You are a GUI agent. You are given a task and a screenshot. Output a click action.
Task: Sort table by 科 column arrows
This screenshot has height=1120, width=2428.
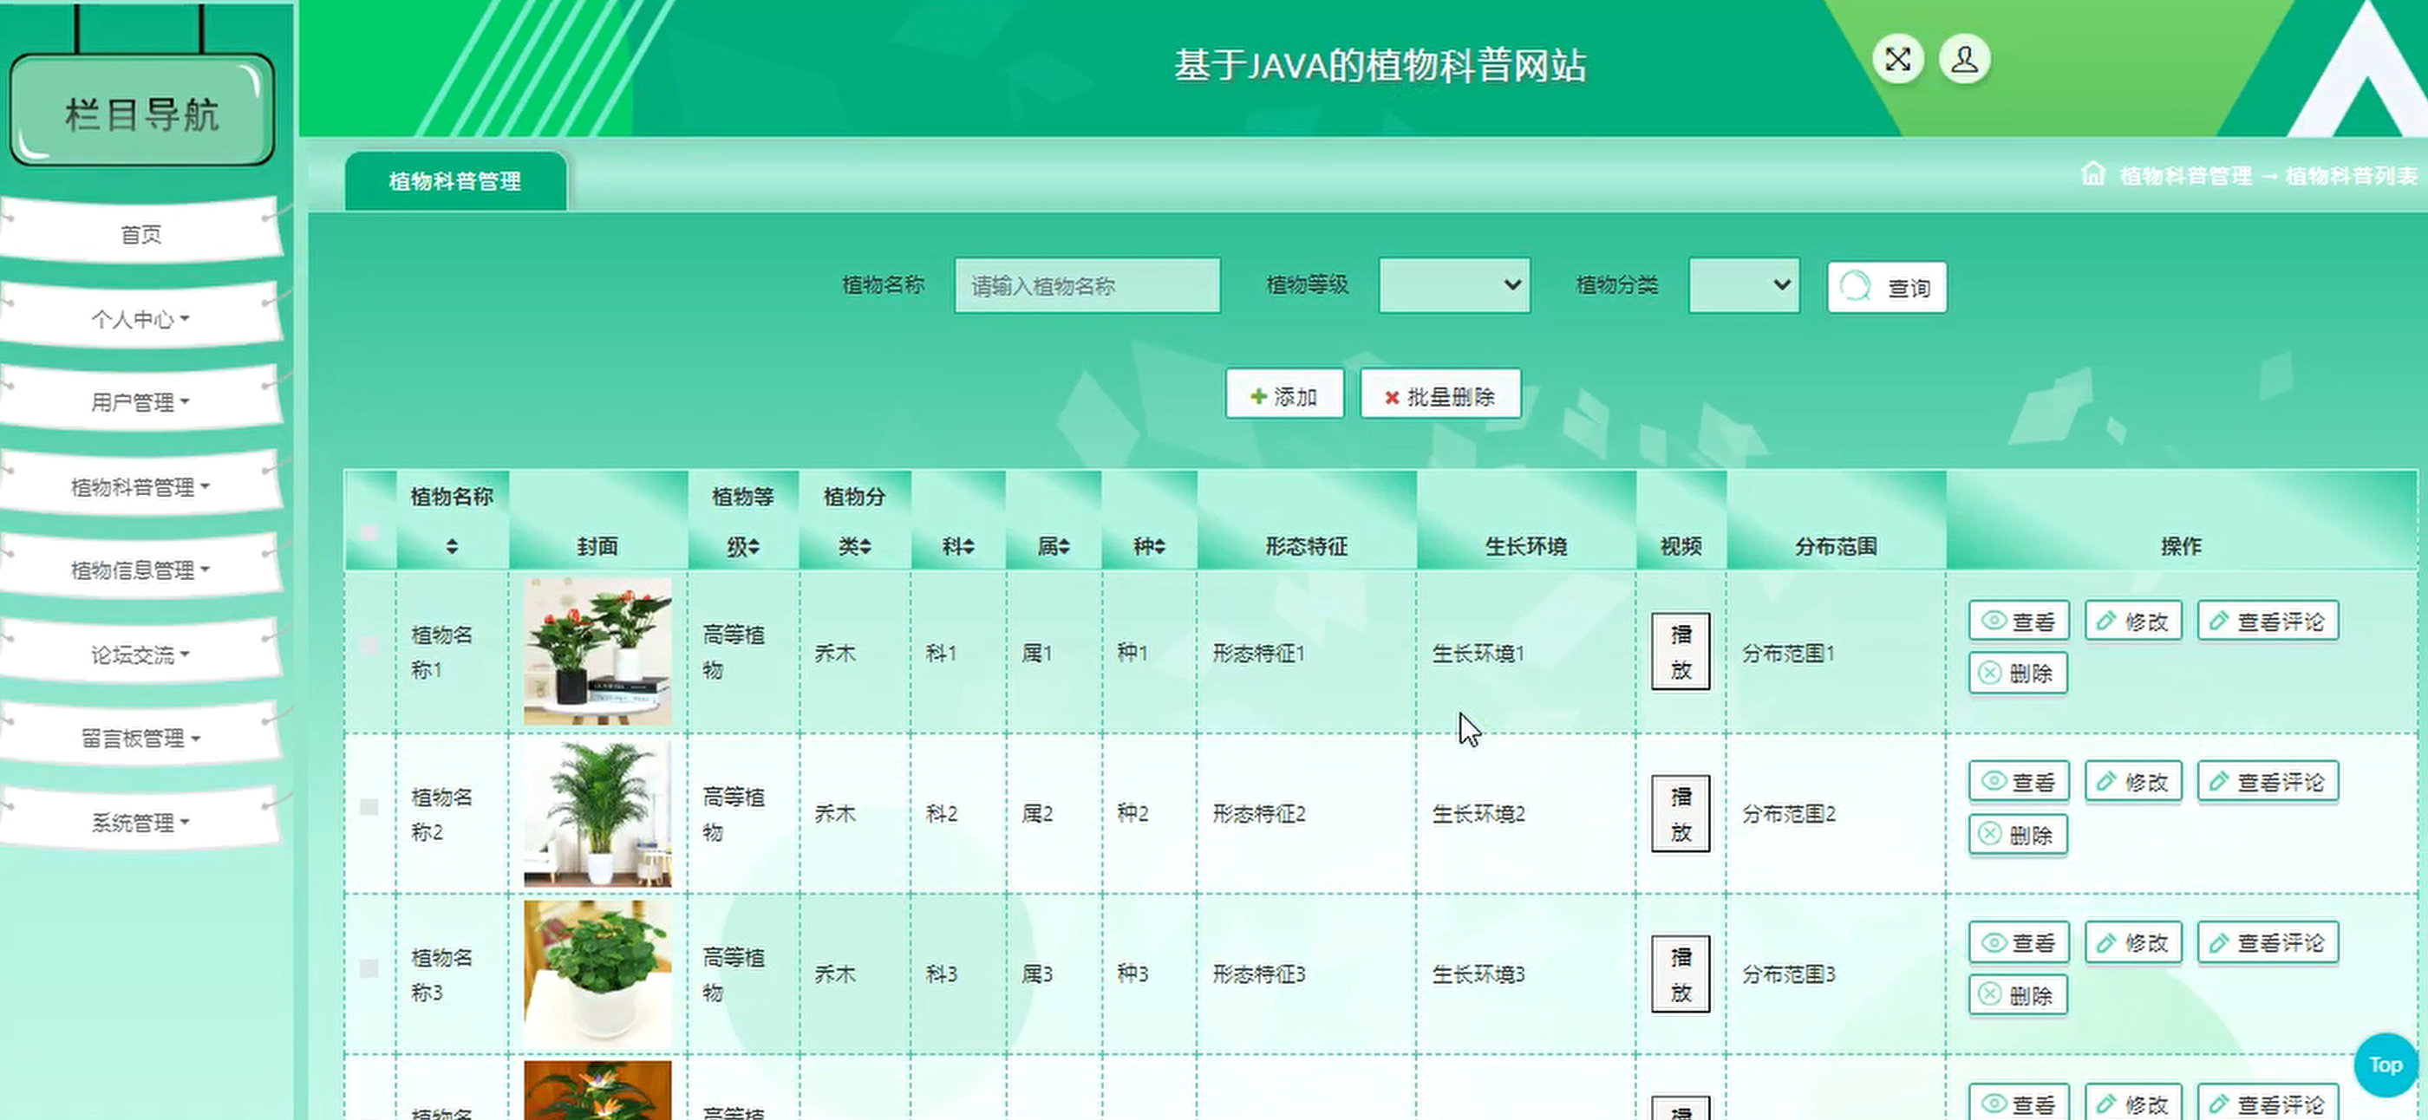tap(969, 546)
